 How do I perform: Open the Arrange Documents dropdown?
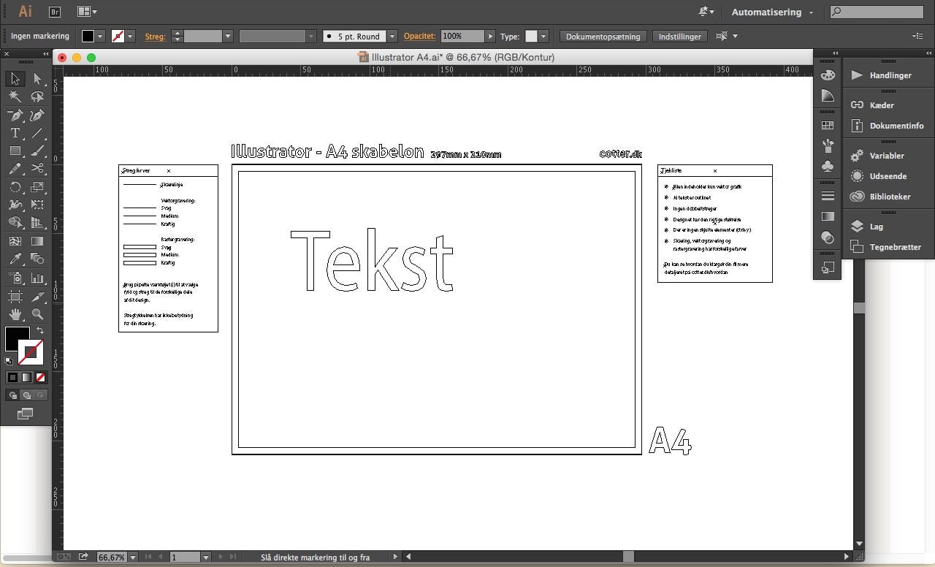87,12
